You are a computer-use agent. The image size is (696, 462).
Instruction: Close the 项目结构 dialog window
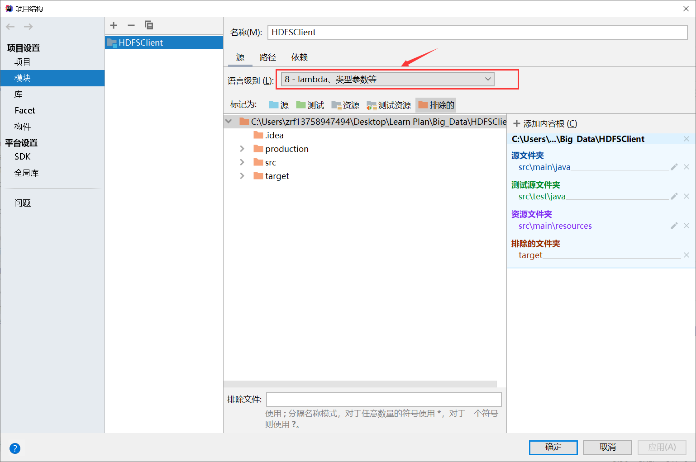(x=686, y=9)
